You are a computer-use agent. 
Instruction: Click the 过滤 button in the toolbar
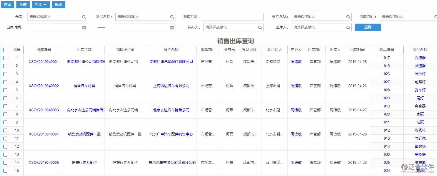click(x=8, y=4)
